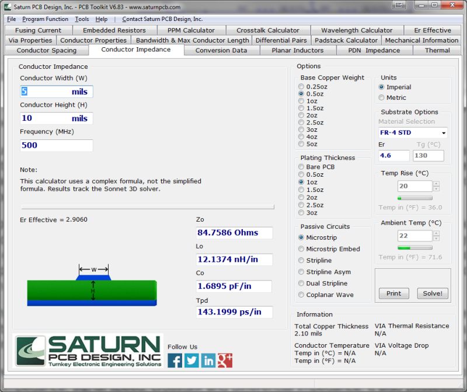Switch to the Fusing Current tab

click(x=39, y=30)
